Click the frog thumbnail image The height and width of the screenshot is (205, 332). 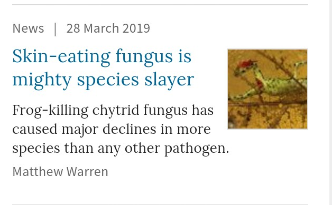coord(268,89)
